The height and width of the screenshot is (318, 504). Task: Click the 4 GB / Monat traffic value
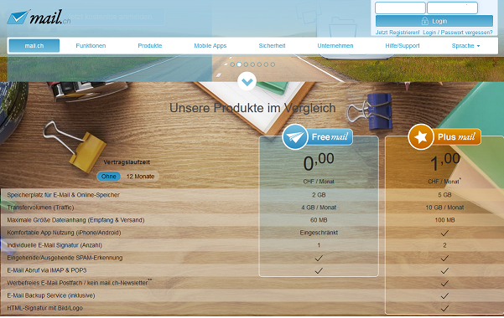(319, 208)
